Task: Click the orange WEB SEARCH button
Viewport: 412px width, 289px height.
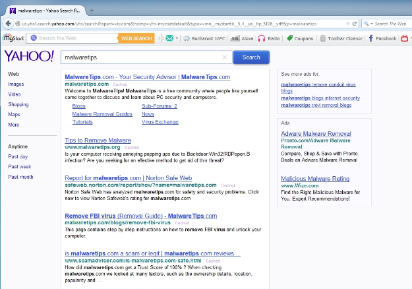Action: pos(136,38)
